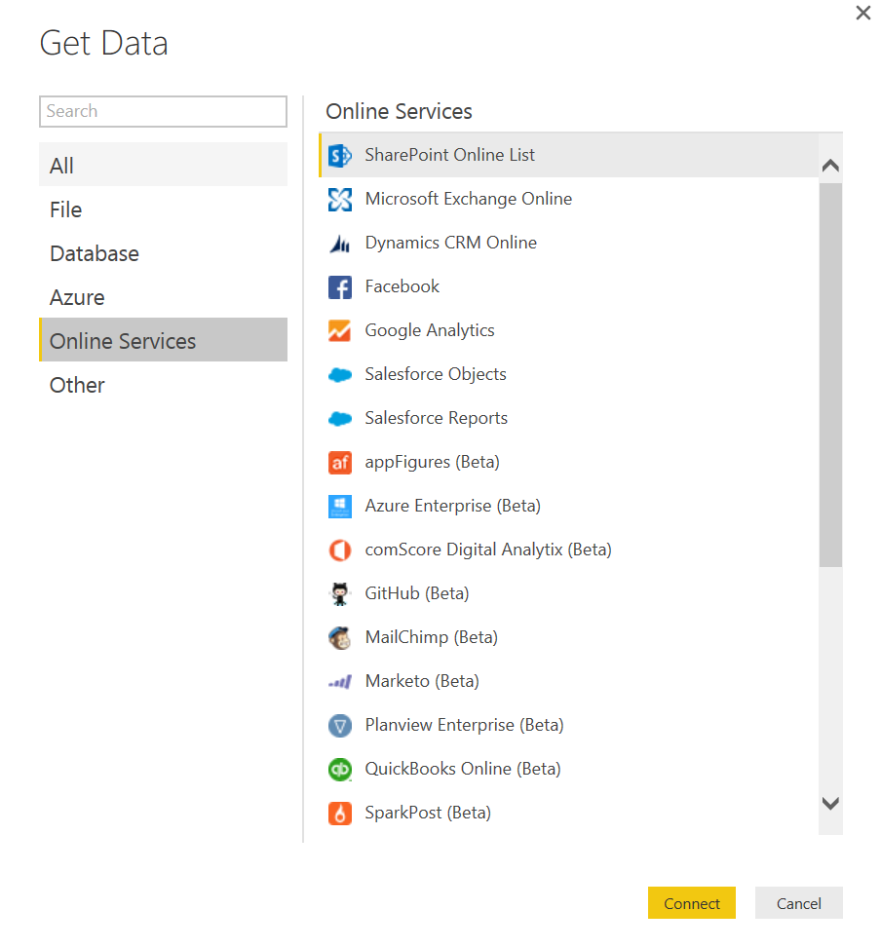Choose the 'Facebook' connector label
881x948 pixels.
402,286
